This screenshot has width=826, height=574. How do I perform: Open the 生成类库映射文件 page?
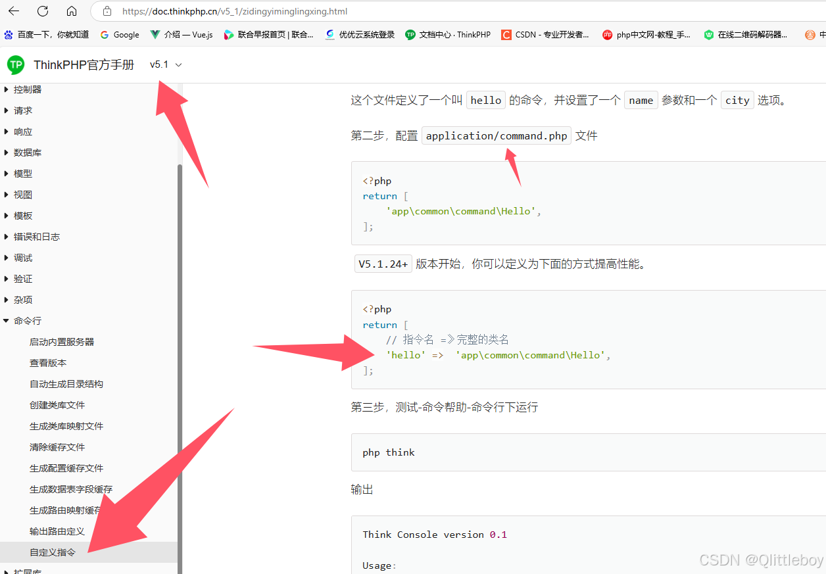(x=66, y=426)
